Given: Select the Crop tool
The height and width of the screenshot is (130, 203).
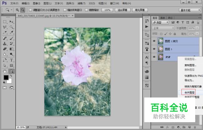Looking at the screenshot, I should [5, 32].
